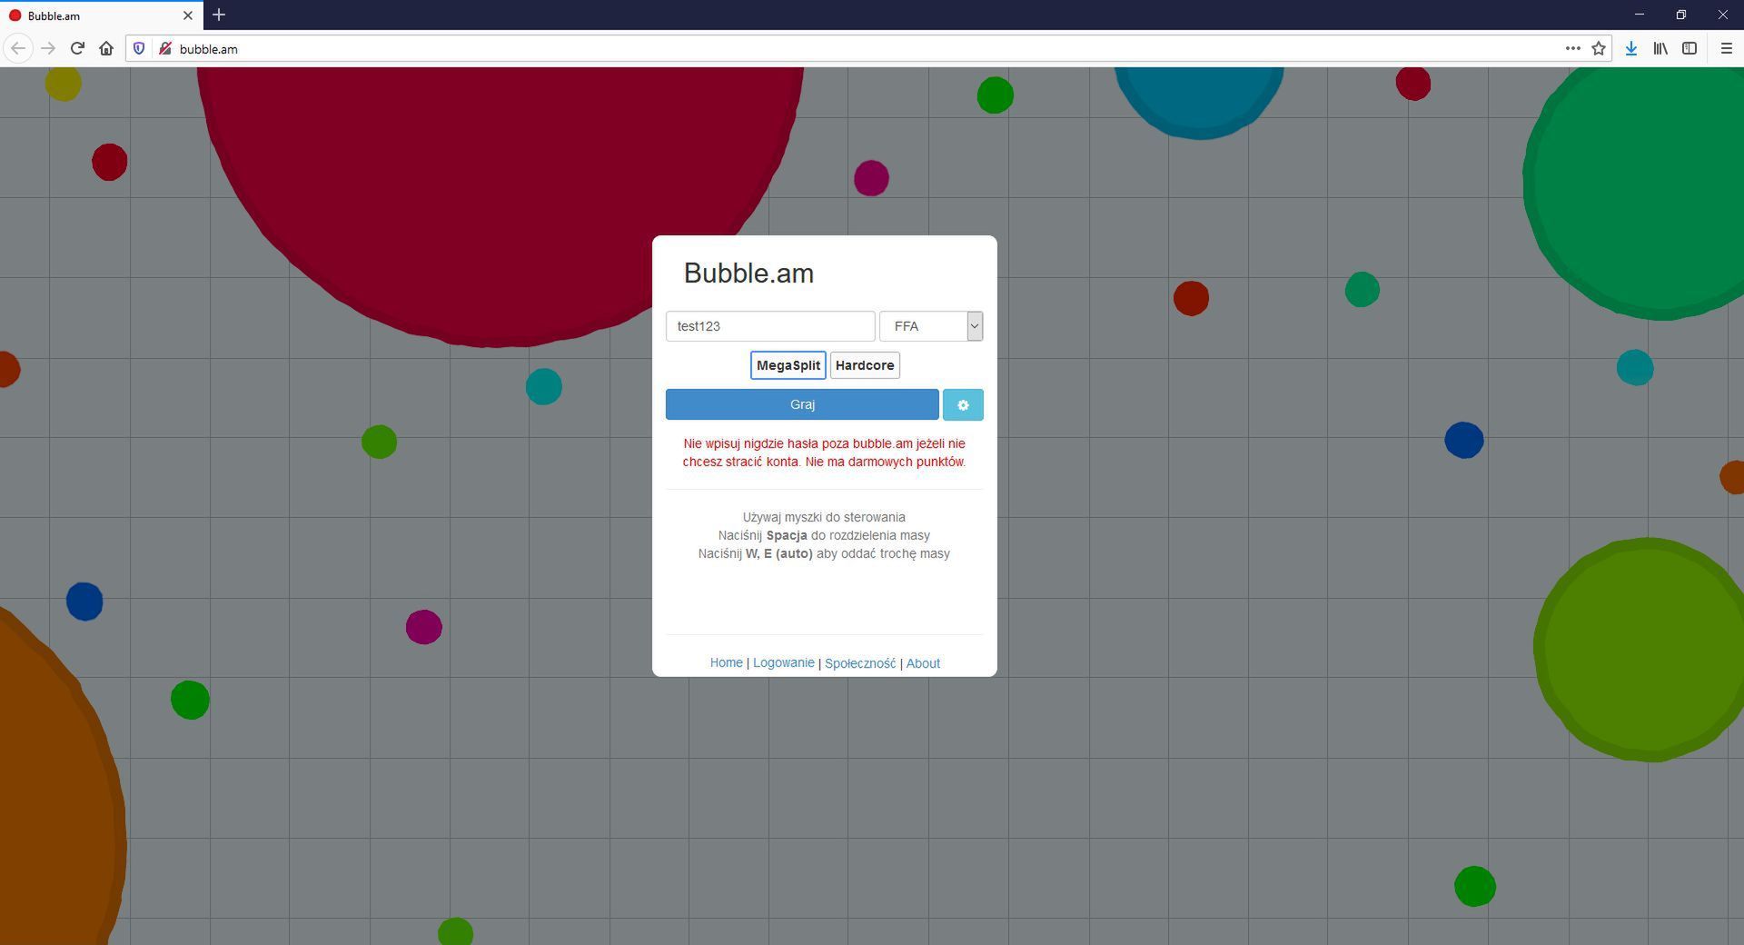
Task: Focus the nickname field containing test123
Action: (x=769, y=326)
